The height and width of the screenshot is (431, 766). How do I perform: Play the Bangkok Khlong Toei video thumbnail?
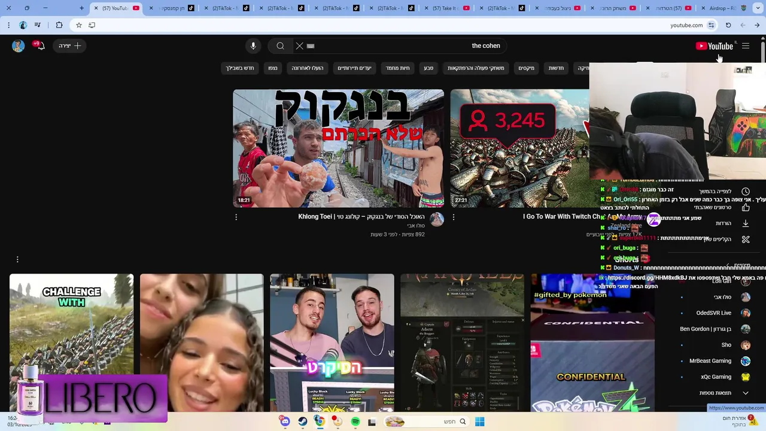338,148
